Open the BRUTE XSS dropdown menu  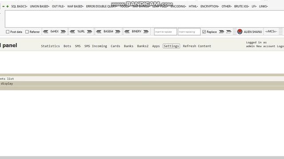coord(241,6)
